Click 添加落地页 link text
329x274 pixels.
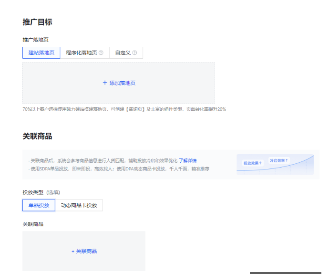point(123,83)
